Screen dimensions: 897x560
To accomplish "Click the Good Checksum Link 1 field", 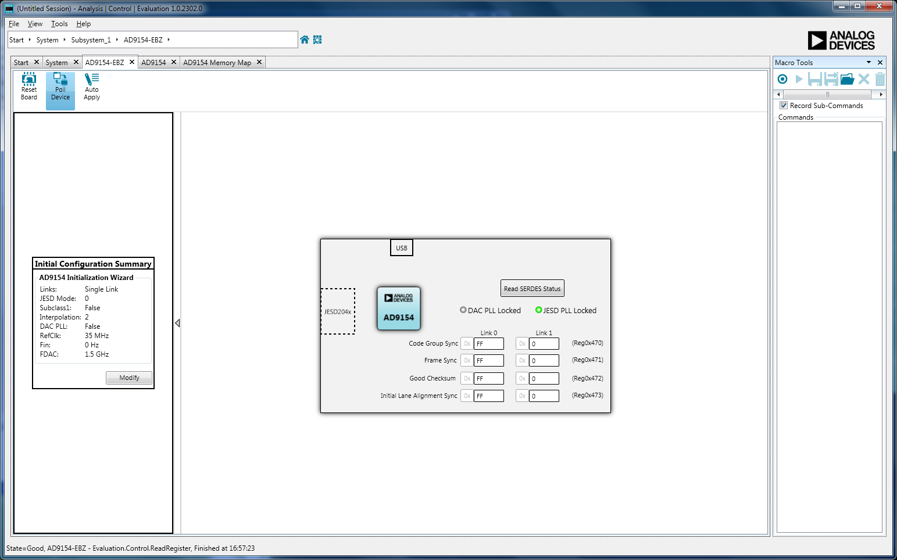I will coord(544,379).
